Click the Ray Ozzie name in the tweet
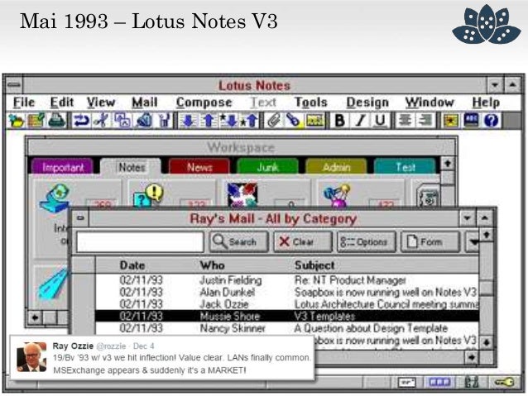This screenshot has height=396, width=528. click(x=73, y=346)
